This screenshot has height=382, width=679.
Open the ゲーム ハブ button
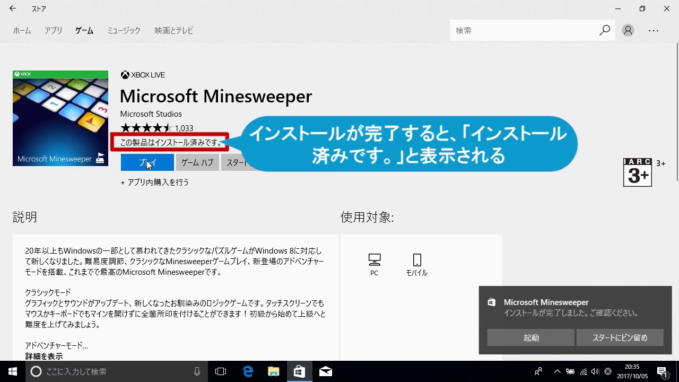click(197, 163)
